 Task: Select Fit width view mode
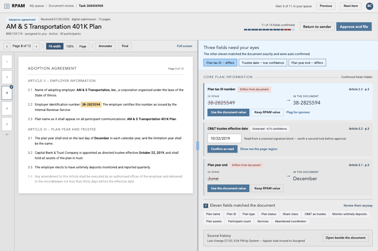55,46
